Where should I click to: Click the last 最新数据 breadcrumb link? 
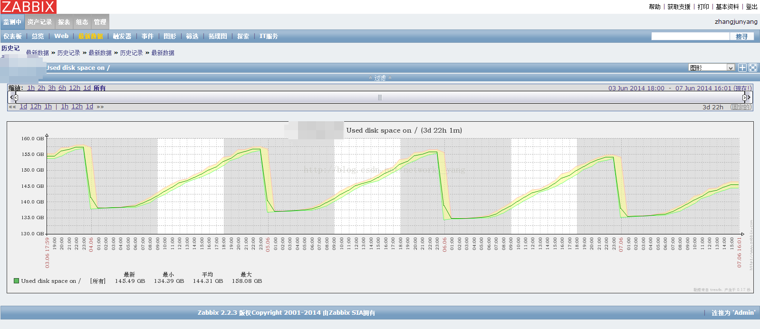163,53
